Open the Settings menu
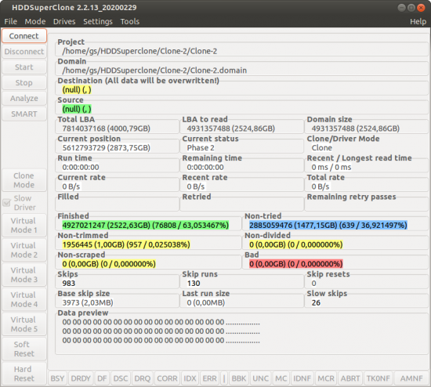Image resolution: width=431 pixels, height=387 pixels. click(98, 21)
